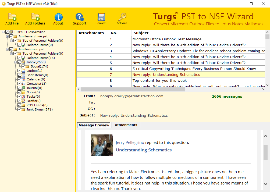Uncheck the Junk E-mail(371) checkbox
270x192 pixels.
coord(19,109)
